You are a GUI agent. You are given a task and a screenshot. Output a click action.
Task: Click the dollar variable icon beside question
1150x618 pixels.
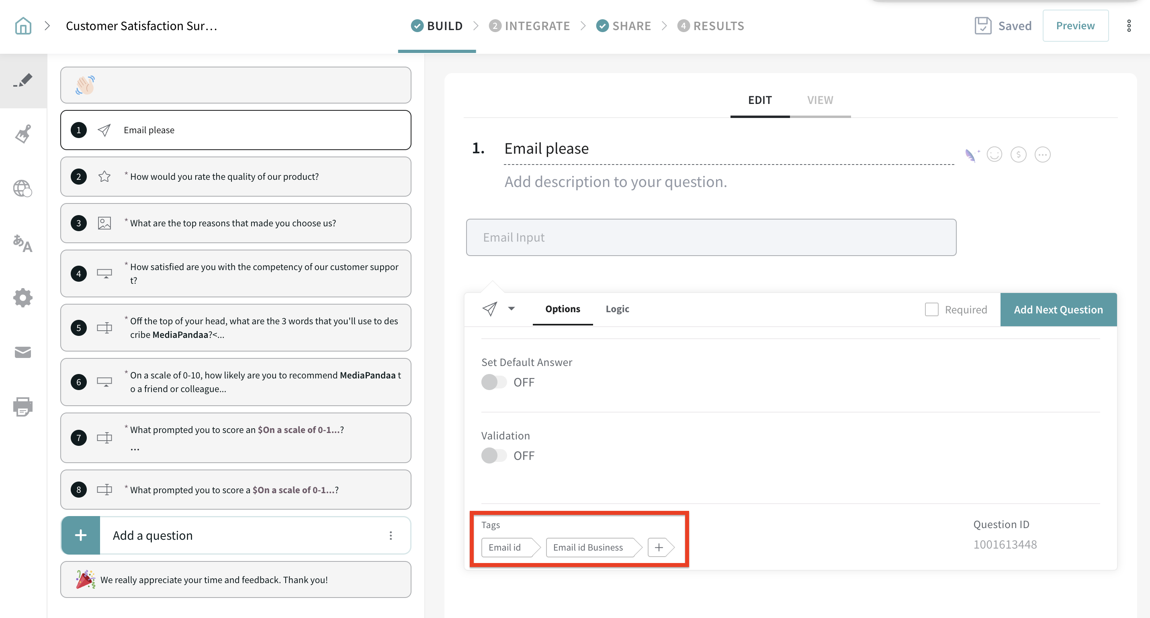coord(1018,155)
